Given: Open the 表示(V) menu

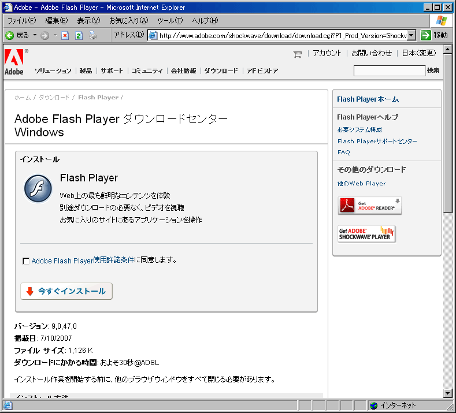Looking at the screenshot, I should tap(88, 21).
